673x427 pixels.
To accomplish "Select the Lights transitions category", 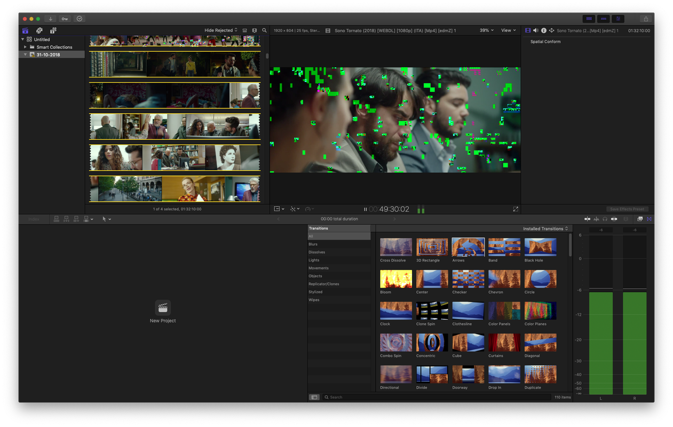I will (339, 260).
